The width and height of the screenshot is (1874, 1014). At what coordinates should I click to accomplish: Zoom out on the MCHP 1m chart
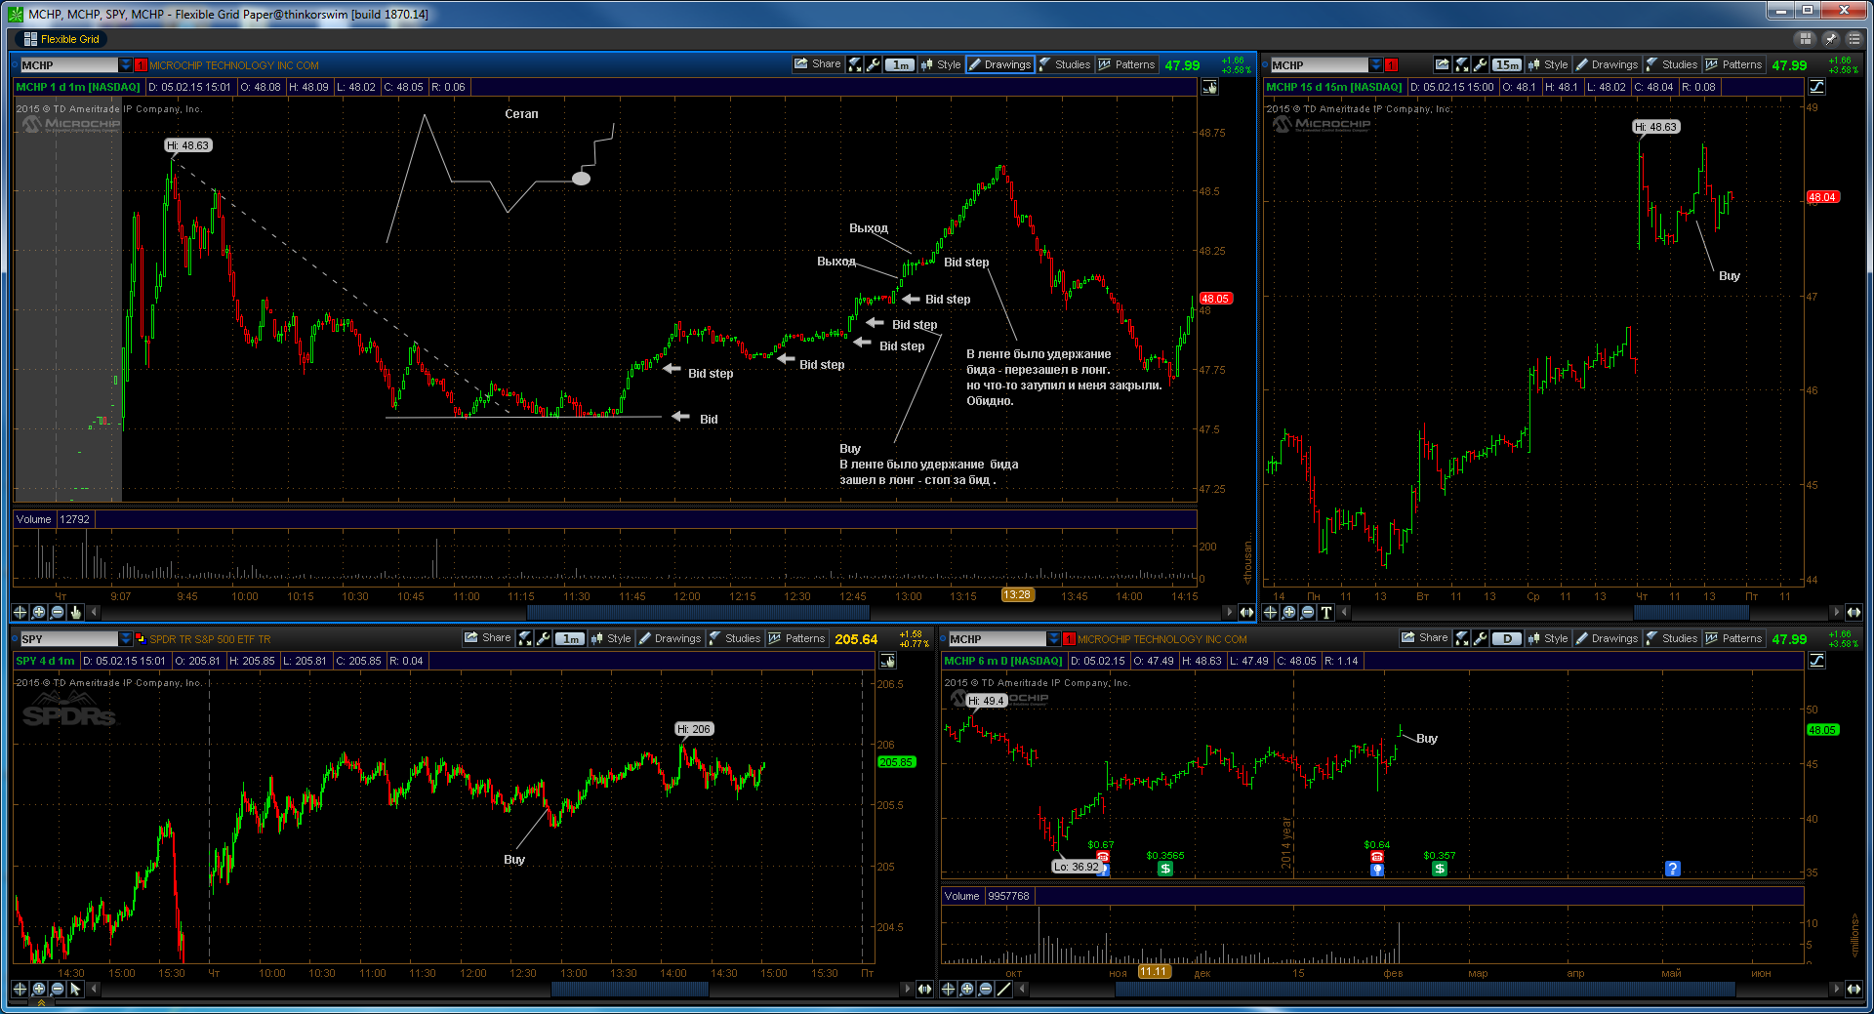(x=58, y=612)
